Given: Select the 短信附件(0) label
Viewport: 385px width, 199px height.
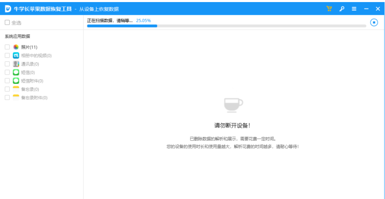Looking at the screenshot, I should pos(32,81).
